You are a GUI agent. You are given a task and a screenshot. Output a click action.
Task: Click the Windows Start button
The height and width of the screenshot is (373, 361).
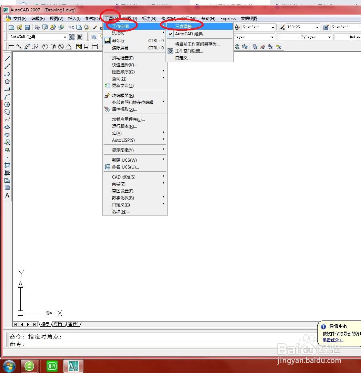9,366
